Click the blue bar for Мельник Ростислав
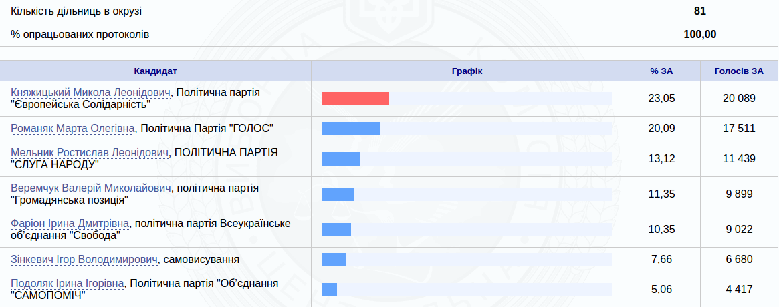 click(341, 159)
